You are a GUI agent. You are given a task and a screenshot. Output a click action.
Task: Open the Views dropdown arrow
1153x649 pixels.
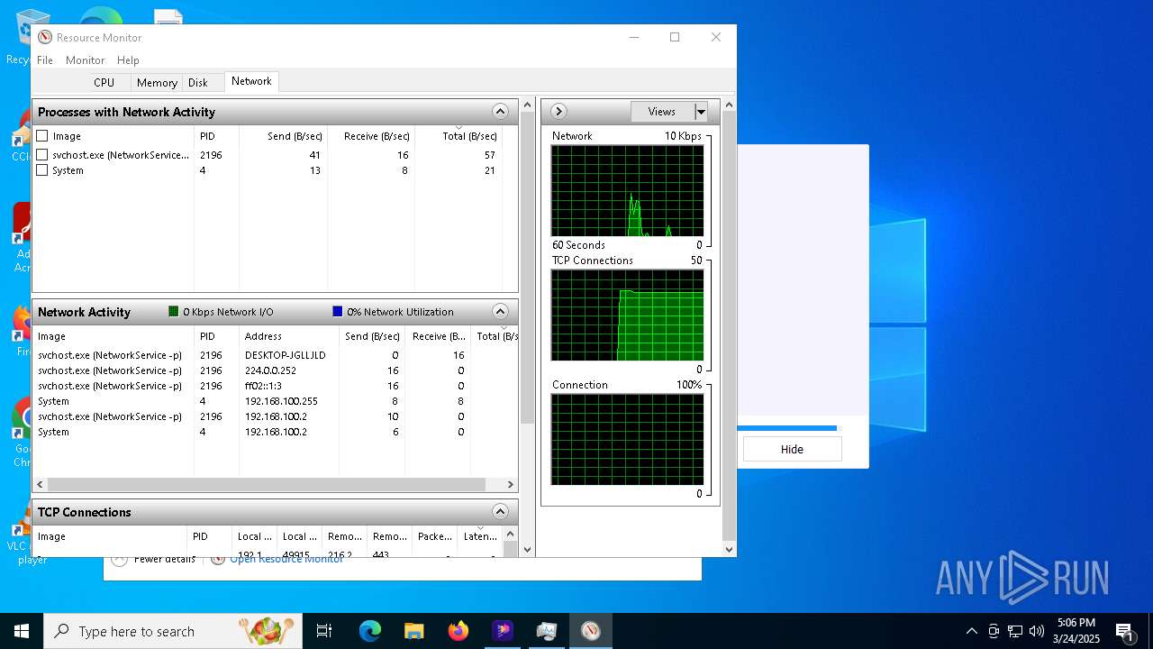point(701,112)
